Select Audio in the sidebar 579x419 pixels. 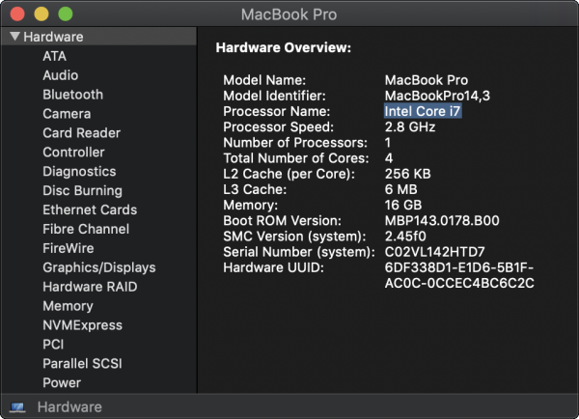tap(60, 75)
